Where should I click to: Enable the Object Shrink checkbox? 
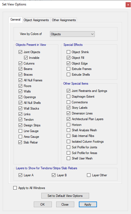click(x=69, y=52)
